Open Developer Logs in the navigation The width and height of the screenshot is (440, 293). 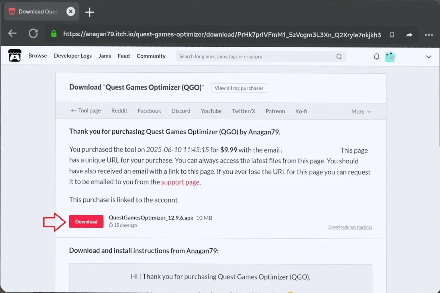pyautogui.click(x=73, y=56)
